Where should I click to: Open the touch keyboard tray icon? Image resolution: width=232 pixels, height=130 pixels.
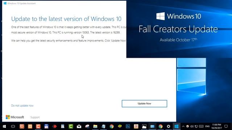[201, 126]
